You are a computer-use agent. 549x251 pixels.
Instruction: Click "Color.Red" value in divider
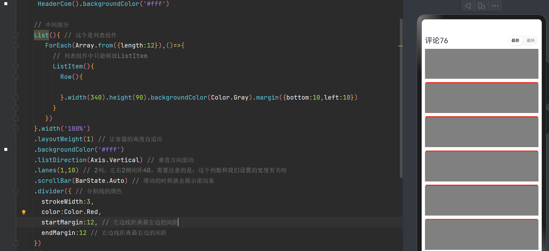[81, 212]
